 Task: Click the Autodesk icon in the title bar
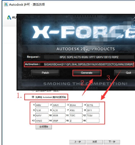tap(6, 4)
